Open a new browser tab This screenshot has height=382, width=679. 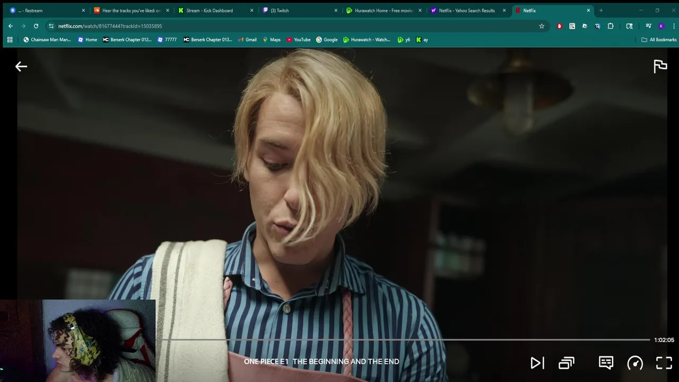point(601,11)
